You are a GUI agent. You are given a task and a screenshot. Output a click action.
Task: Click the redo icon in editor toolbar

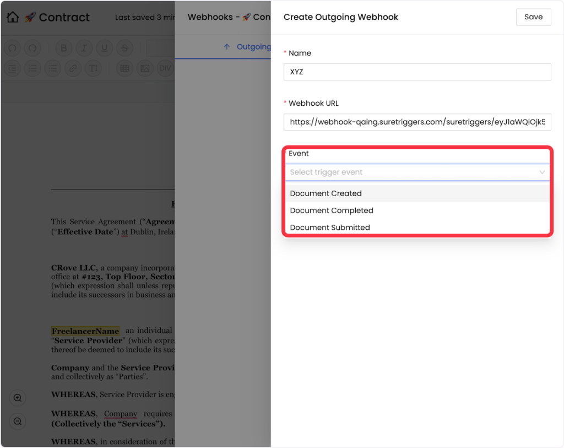(32, 48)
